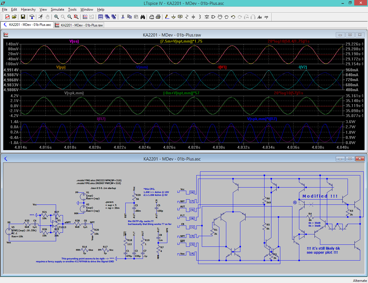Image resolution: width=368 pixels, height=283 pixels.
Task: Click the Zoom In magnifier icon
Action: [x=56, y=17]
